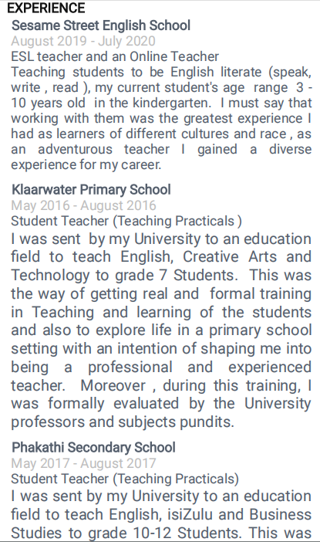
Task: Select the May 2016 - August 2016 date
Action: [x=83, y=205]
